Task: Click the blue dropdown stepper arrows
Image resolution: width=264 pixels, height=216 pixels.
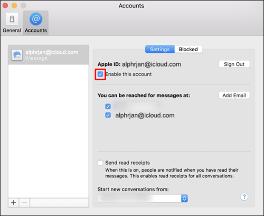Action: click(184, 199)
